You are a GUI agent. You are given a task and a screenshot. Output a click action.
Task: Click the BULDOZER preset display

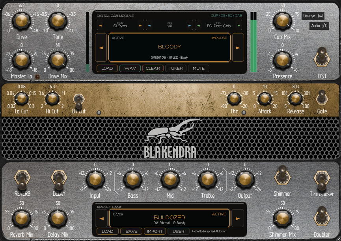tap(170, 218)
